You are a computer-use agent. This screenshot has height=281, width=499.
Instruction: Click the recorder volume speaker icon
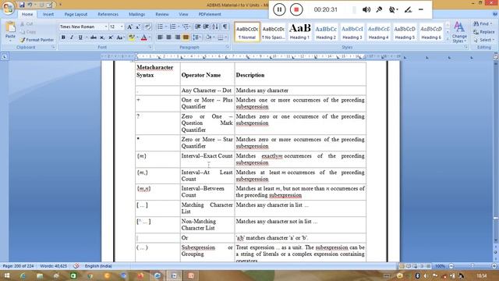(366, 9)
